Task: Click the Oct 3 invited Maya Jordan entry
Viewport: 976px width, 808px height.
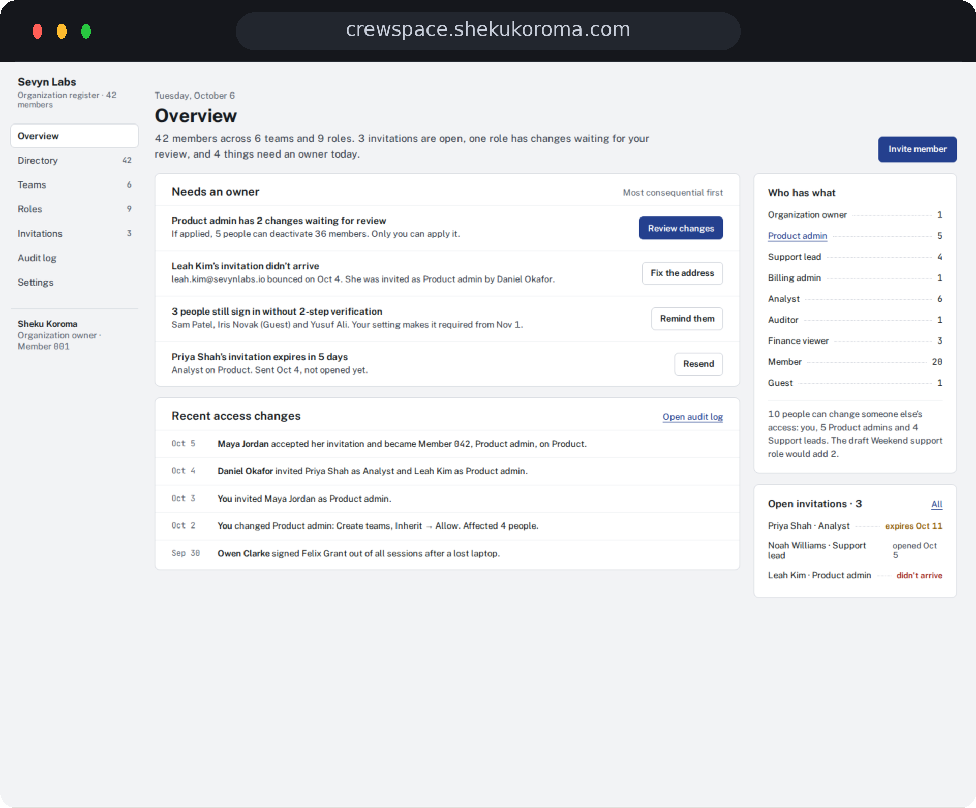Action: 447,499
